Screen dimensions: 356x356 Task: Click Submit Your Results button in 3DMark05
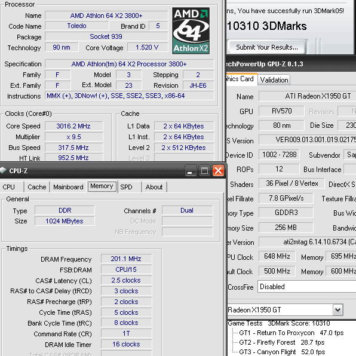point(267,47)
